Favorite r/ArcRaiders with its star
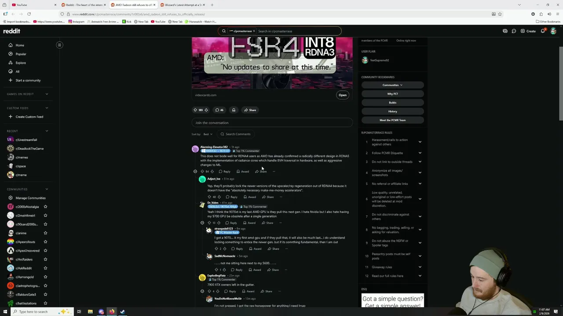Screen dimensions: 563x316 [45, 259]
